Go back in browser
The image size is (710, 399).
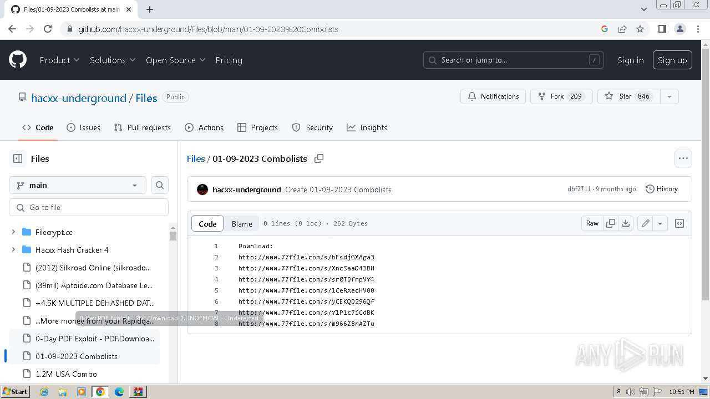[x=12, y=29]
